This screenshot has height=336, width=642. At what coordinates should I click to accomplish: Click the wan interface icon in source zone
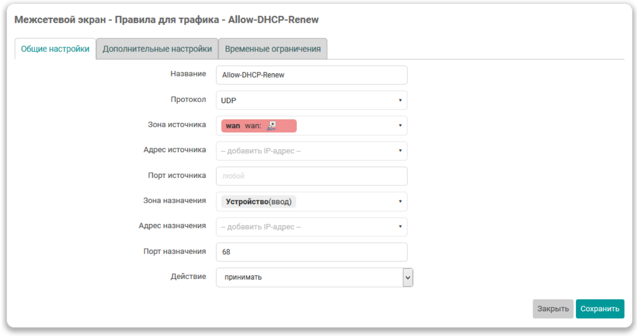[271, 126]
